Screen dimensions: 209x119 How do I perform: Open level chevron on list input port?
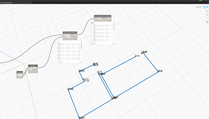71,35
